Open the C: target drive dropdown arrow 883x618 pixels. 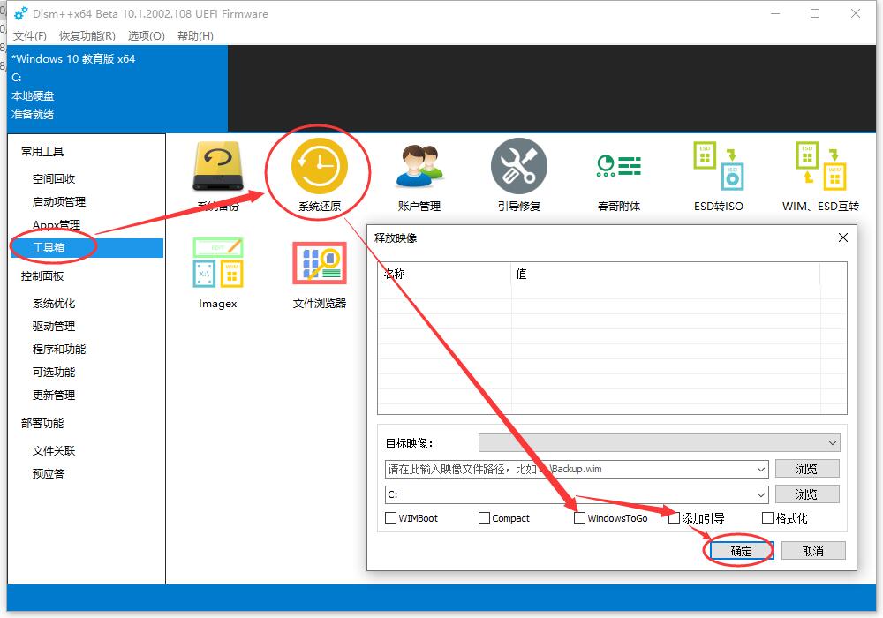click(761, 494)
